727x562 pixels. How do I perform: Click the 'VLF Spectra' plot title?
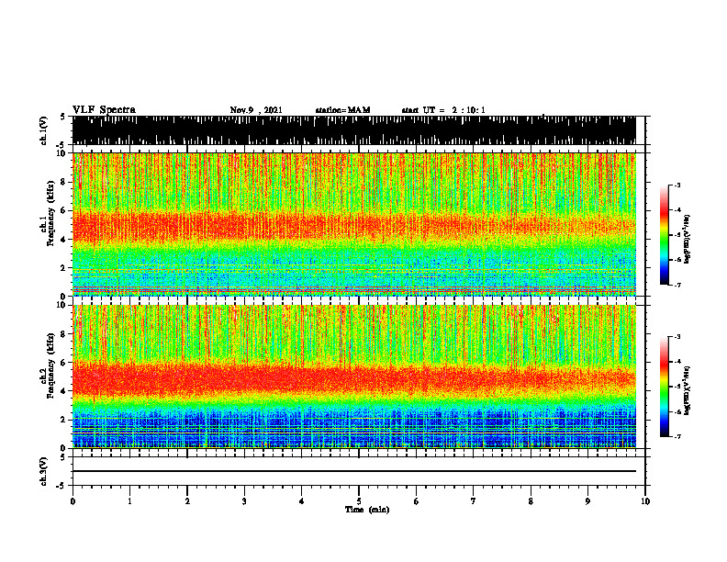tap(104, 110)
